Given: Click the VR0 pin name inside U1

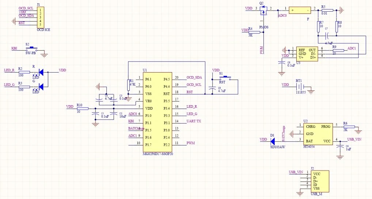Looking at the screenshot, I should [x=148, y=101].
